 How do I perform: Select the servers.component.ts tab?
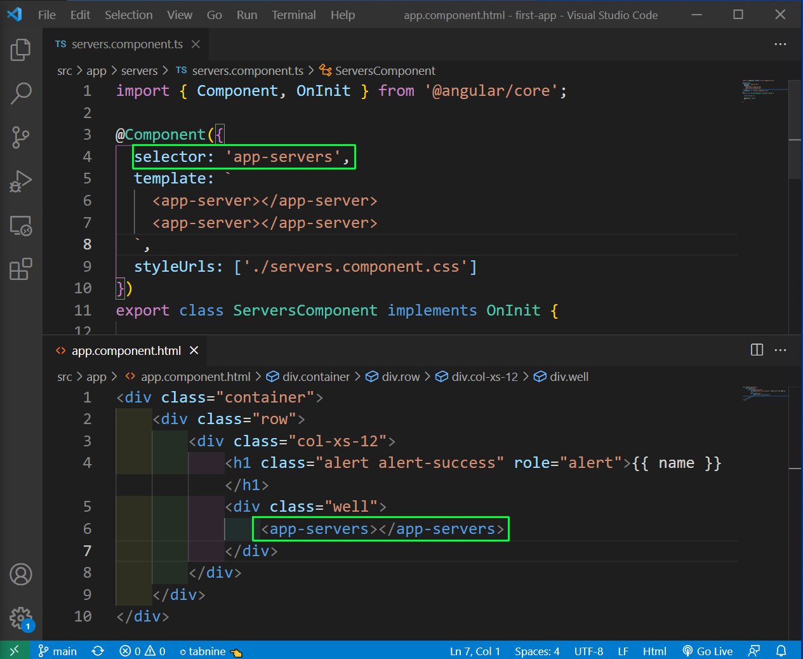[x=126, y=44]
